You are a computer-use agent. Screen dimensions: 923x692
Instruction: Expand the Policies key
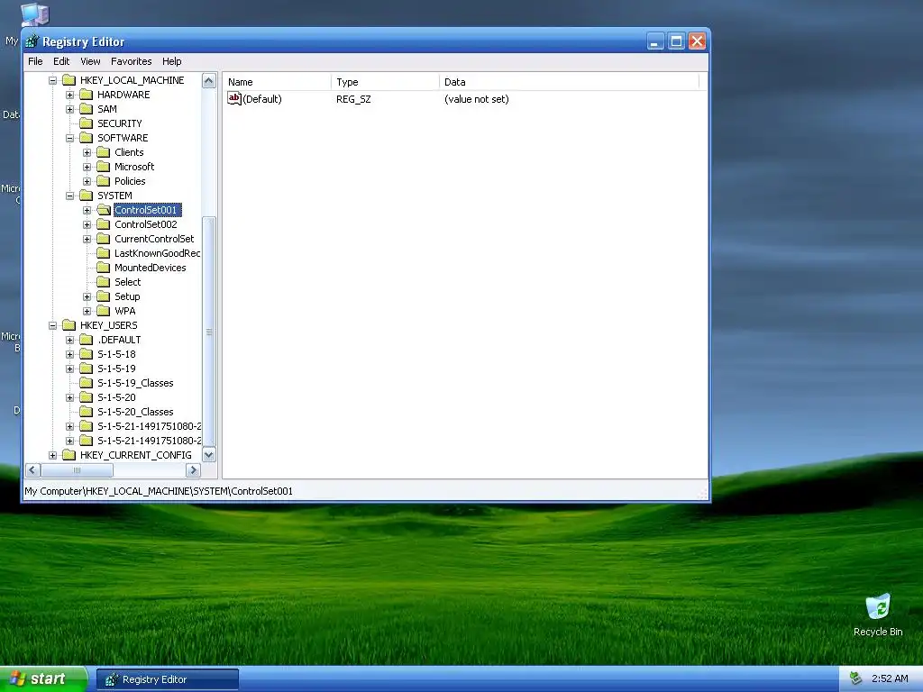[x=87, y=181]
